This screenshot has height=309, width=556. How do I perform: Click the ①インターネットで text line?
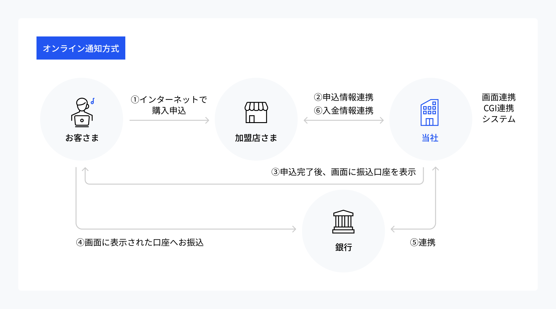(169, 100)
